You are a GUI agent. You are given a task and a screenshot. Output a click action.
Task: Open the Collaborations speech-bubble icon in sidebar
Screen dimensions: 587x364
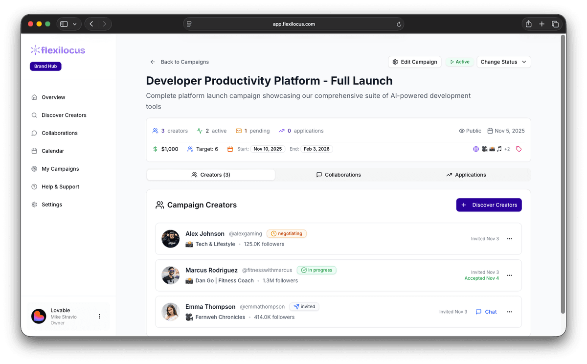(33, 133)
